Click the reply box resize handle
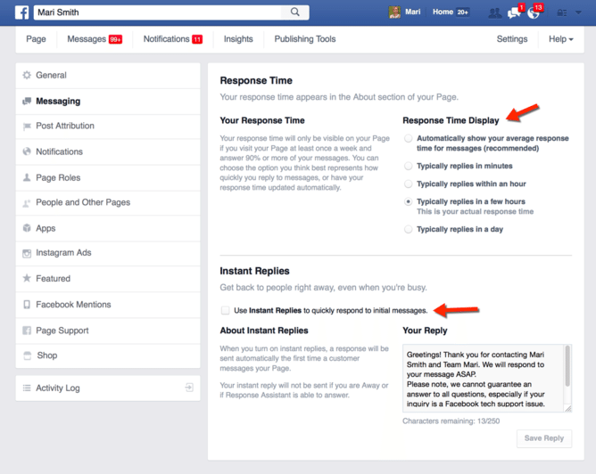The height and width of the screenshot is (474, 596). (567, 408)
